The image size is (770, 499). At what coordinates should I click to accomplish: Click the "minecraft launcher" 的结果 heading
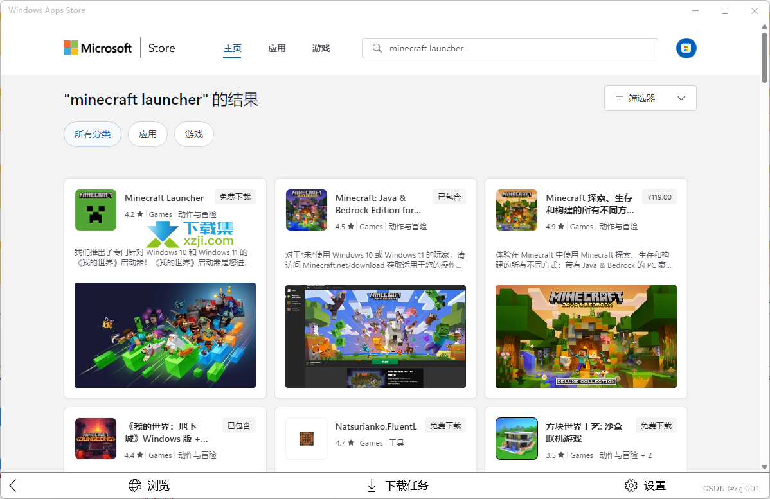(161, 99)
